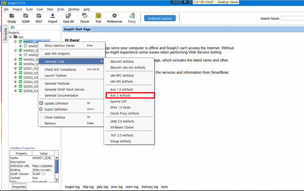The height and width of the screenshot is (191, 304).
Task: Click the SD008_SO interface icon
Action: click(x=20, y=91)
